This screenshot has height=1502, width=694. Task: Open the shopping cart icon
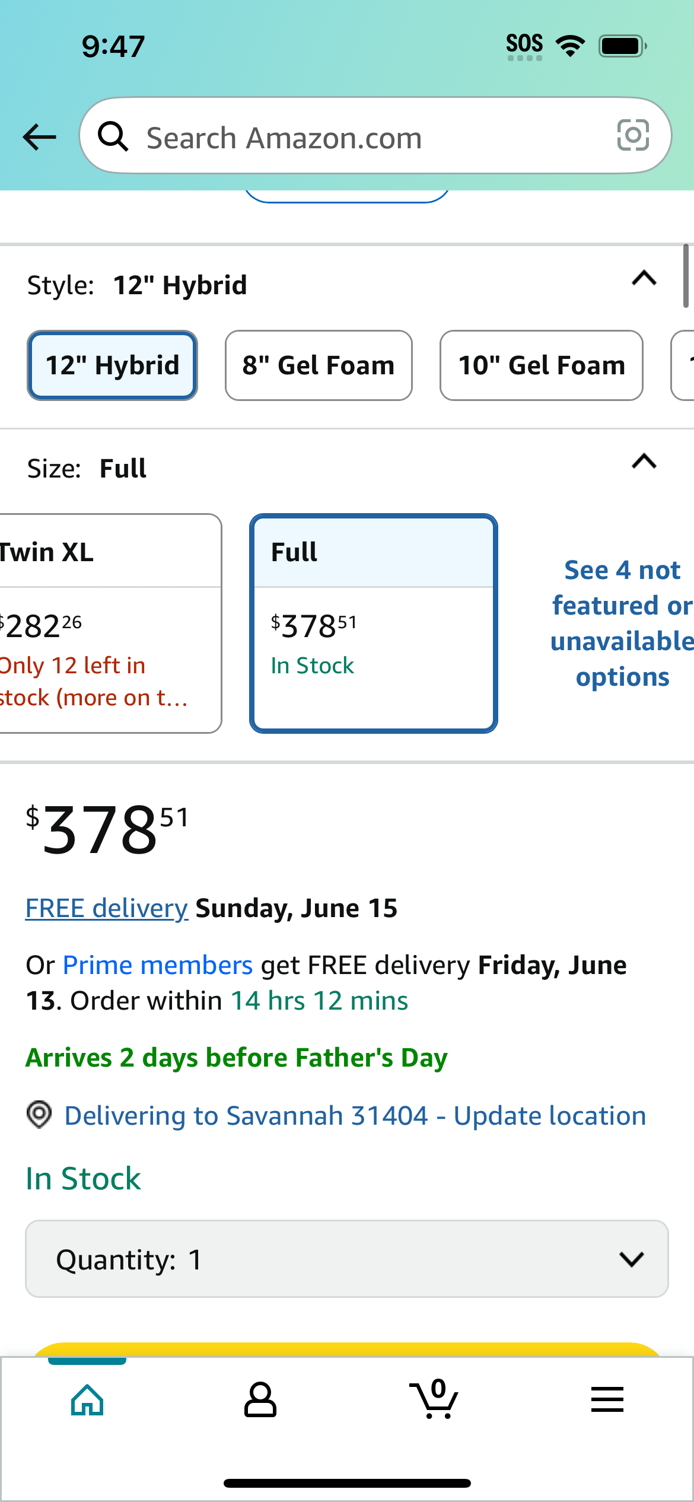tap(434, 1399)
